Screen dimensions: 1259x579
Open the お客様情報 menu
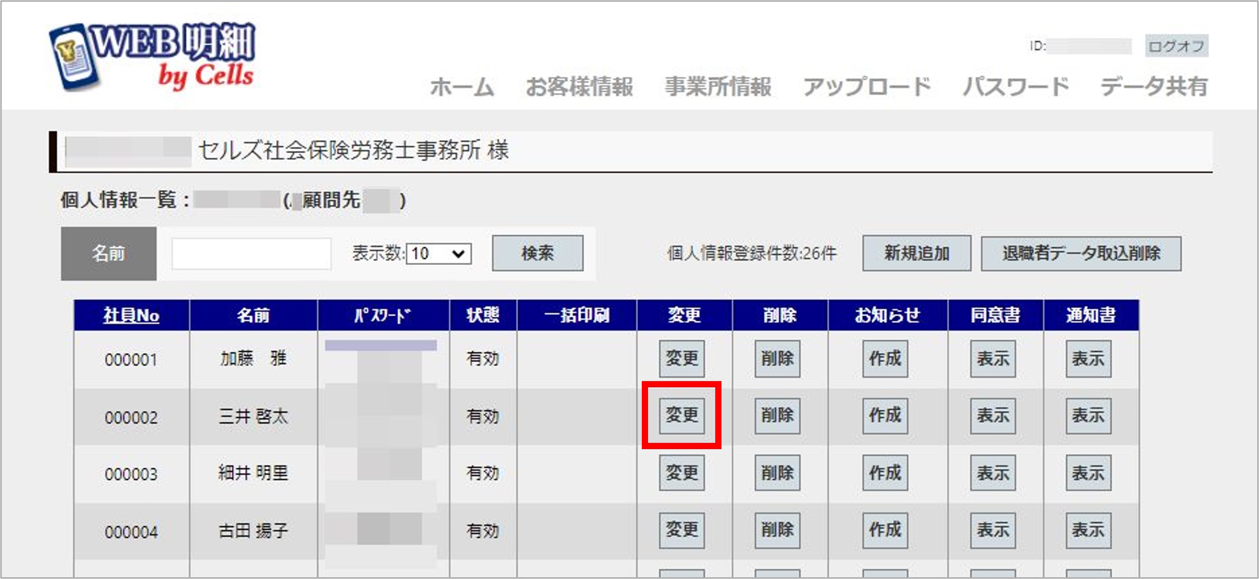click(x=579, y=86)
